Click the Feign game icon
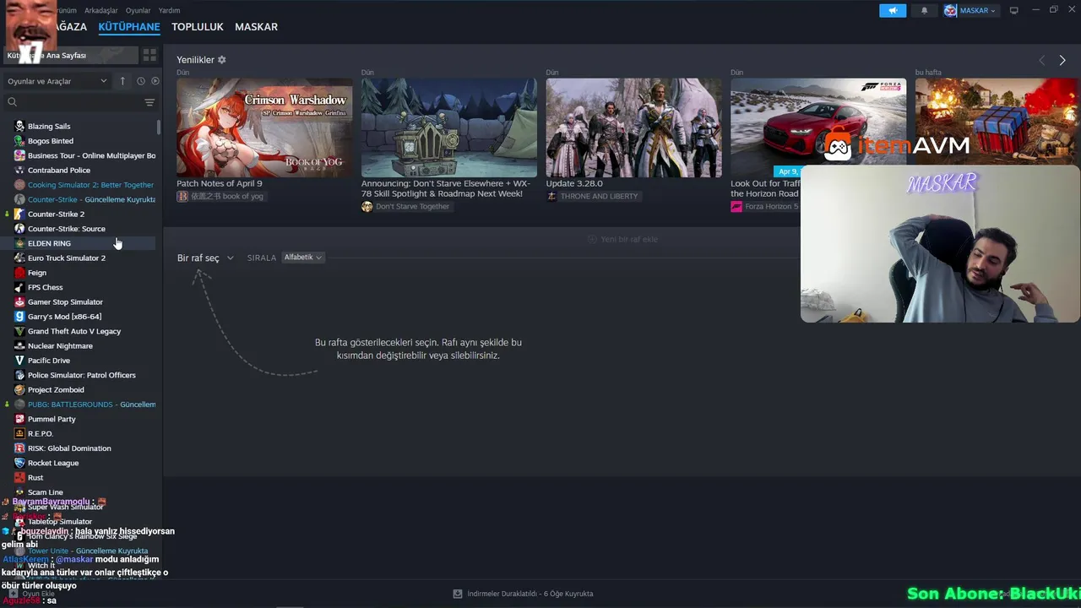Viewport: 1081px width, 608px height. point(19,273)
